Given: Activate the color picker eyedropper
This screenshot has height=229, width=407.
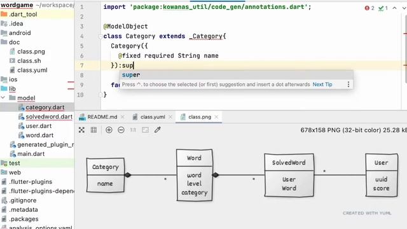Looking at the screenshot, I should point(158,130).
